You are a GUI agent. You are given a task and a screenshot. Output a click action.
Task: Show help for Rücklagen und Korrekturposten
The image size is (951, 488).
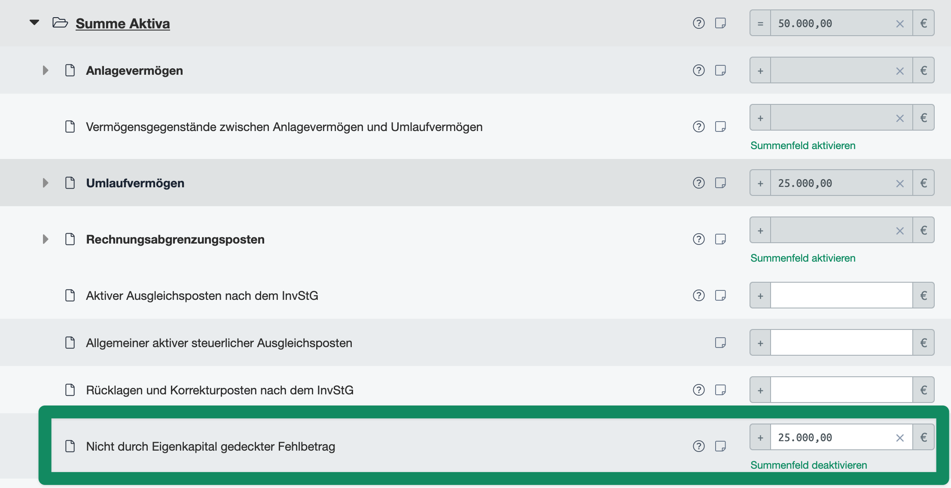699,390
